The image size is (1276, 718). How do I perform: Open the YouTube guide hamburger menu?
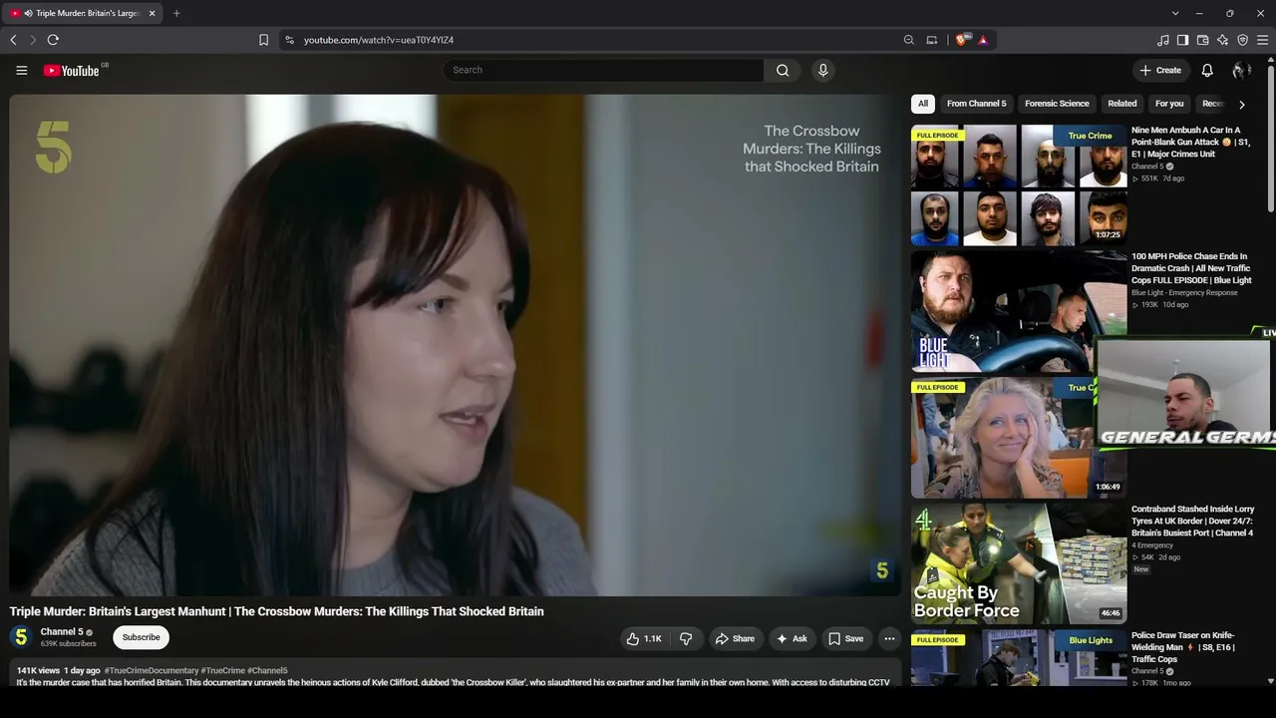pos(21,71)
